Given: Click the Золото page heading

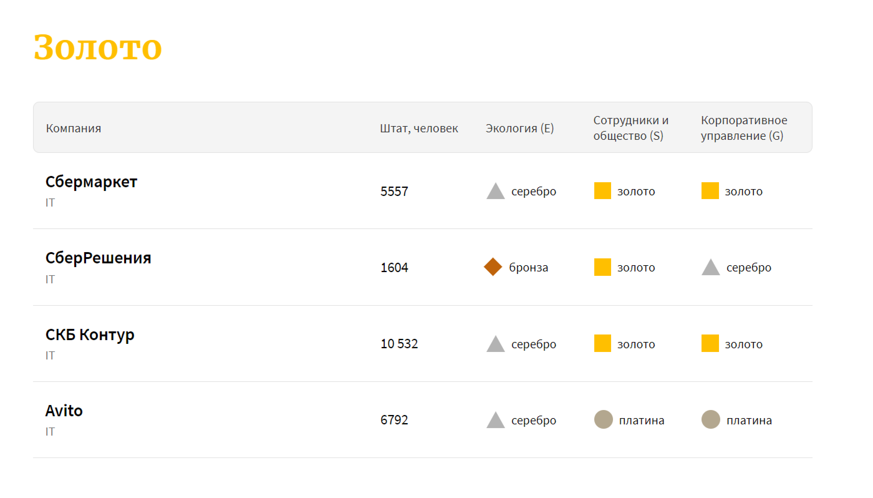Looking at the screenshot, I should click(x=98, y=47).
